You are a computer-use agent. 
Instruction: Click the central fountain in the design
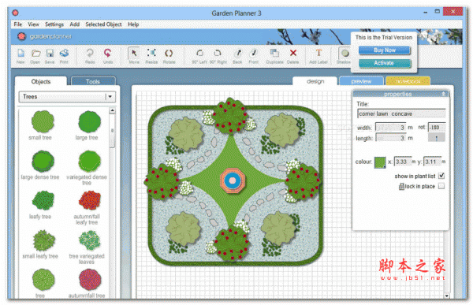point(232,180)
